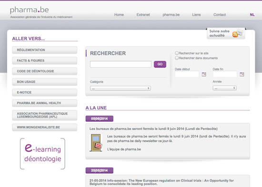Click the 05|06|2014 date tag
262x187 pixels.
pos(100,118)
